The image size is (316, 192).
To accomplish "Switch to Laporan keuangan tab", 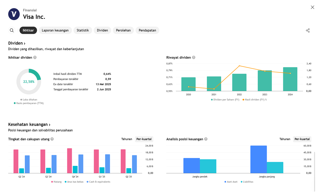I will point(55,30).
